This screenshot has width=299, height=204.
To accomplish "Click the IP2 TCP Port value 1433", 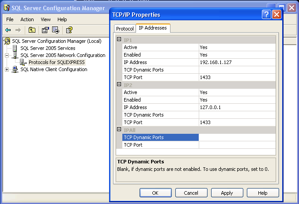I will pos(237,122).
